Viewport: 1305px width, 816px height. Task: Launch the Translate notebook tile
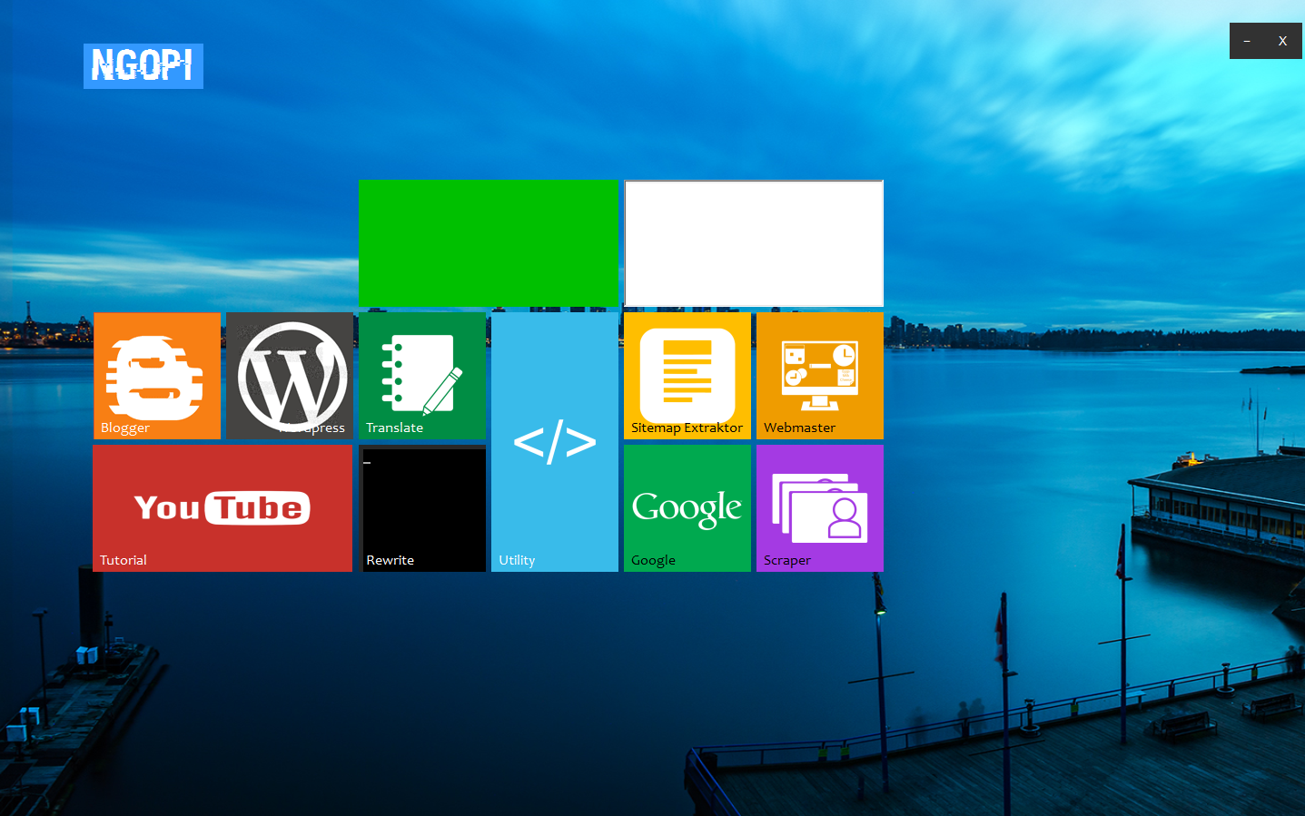422,376
